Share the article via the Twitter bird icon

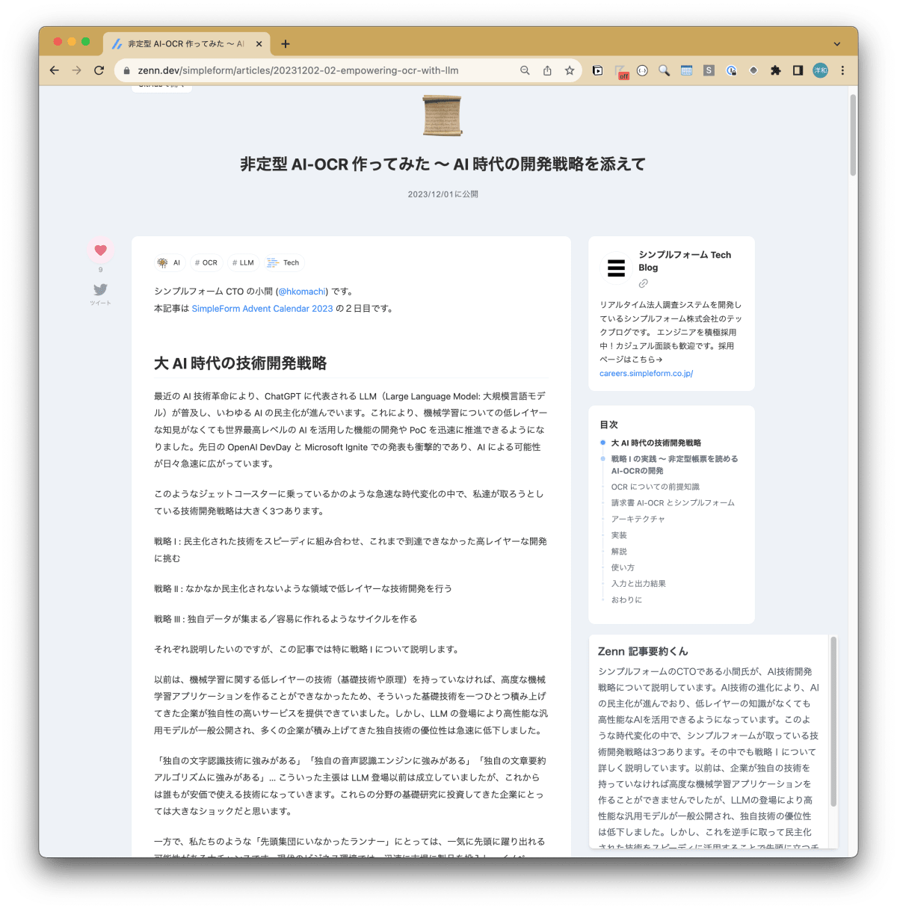tap(101, 289)
